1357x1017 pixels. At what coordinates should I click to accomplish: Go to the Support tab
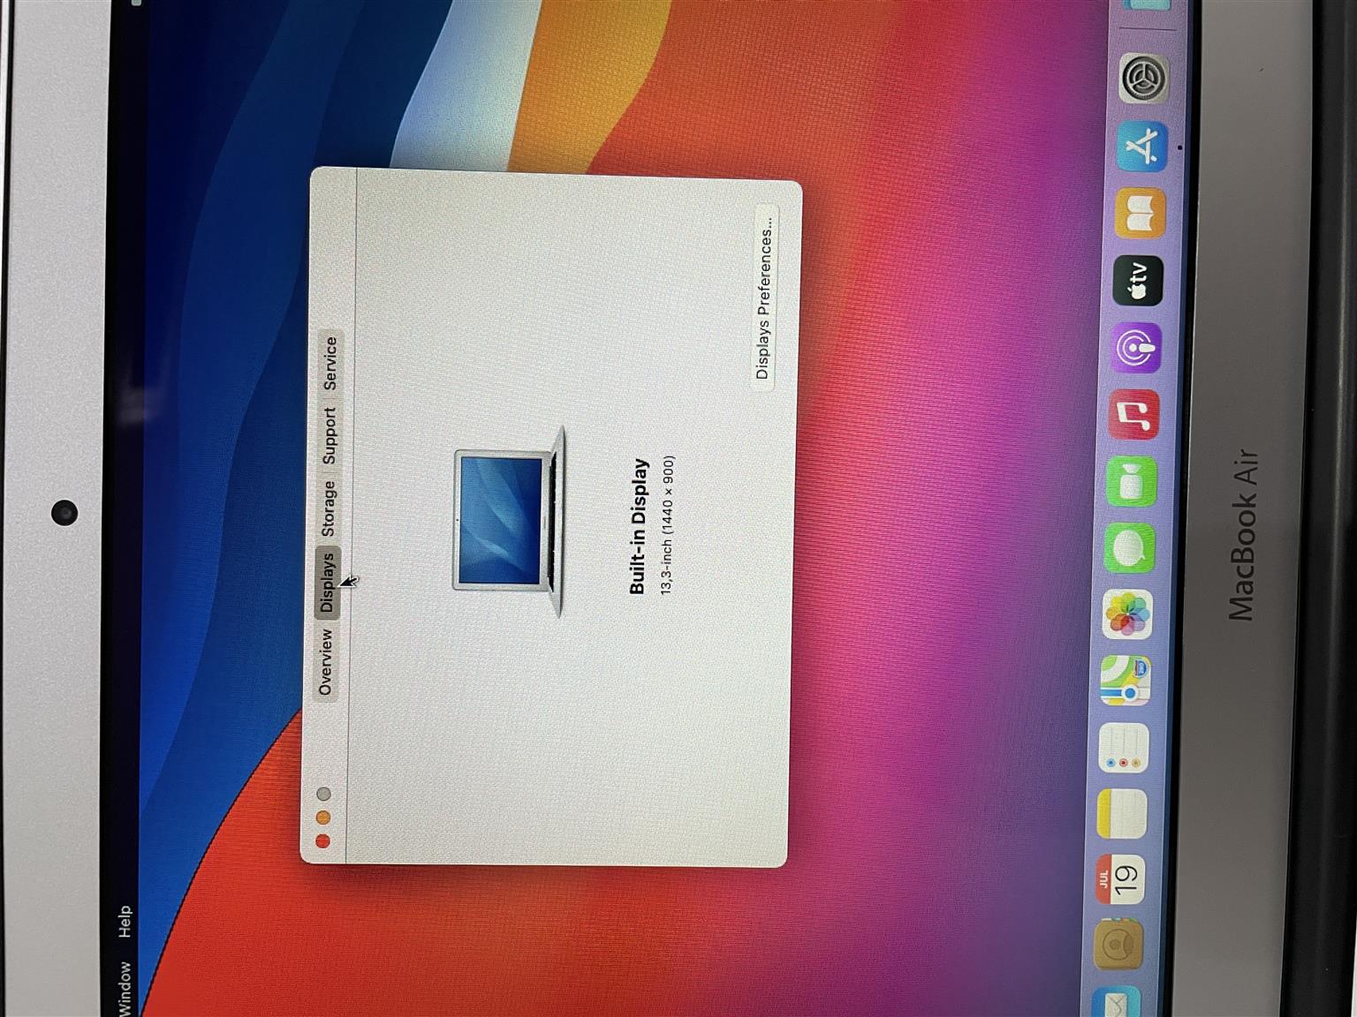[329, 435]
